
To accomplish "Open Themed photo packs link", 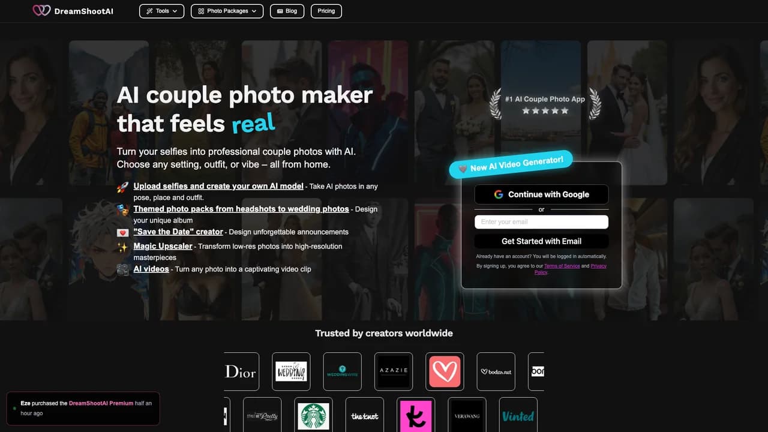I will pos(241,209).
